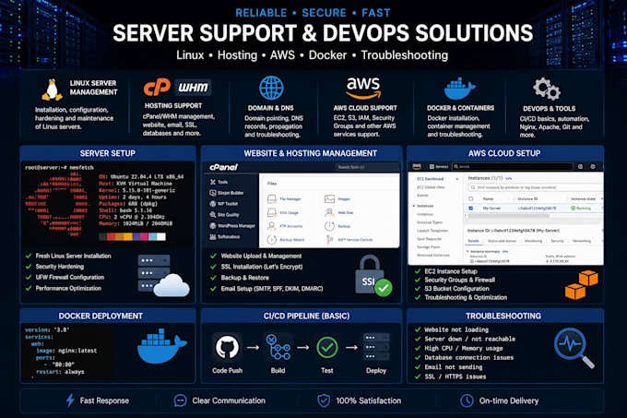Viewport: 627px width, 418px height.
Task: Open Backup Wizard icon in cPanel
Action: (x=272, y=240)
